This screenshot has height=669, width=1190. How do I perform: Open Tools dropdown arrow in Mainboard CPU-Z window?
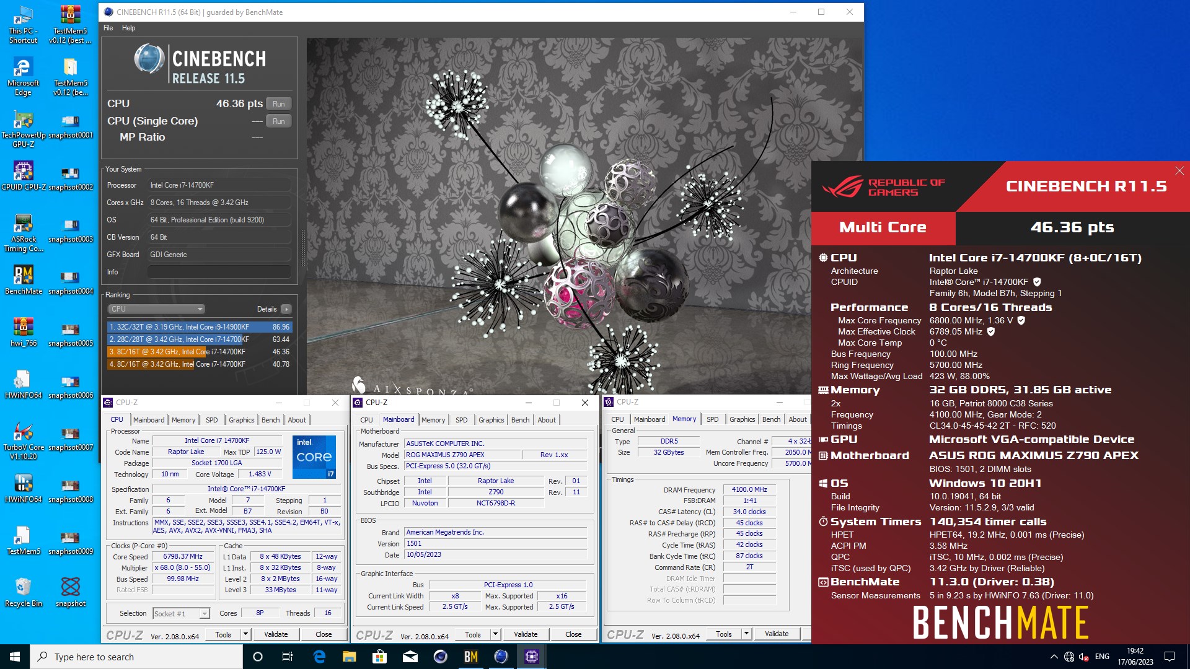click(495, 634)
